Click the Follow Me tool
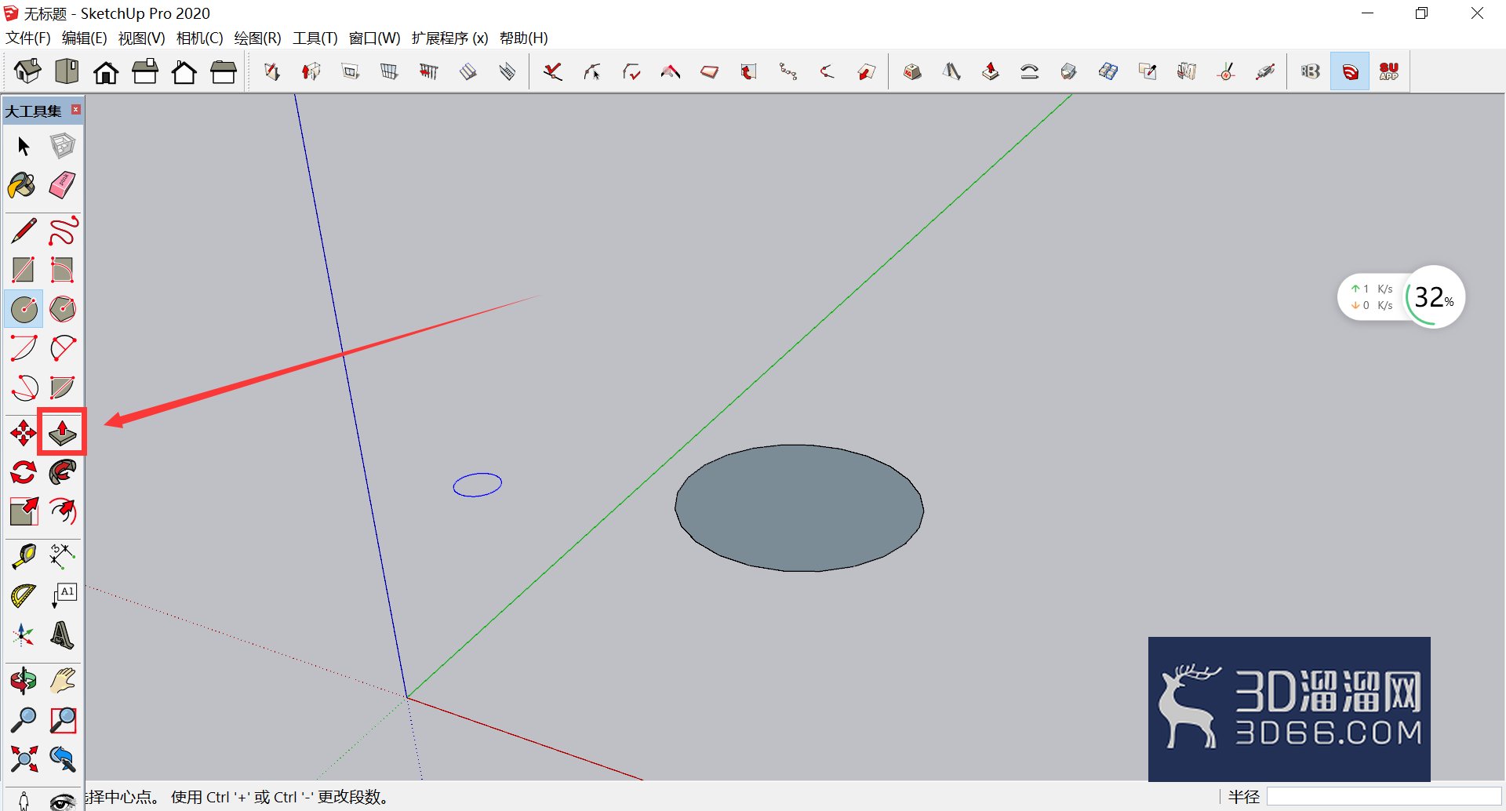Image resolution: width=1506 pixels, height=811 pixels. 62,472
